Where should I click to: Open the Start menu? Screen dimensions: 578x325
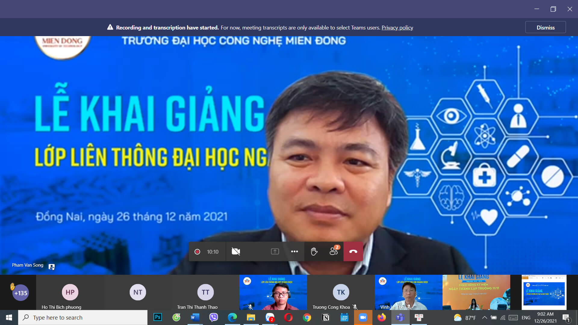coord(9,317)
